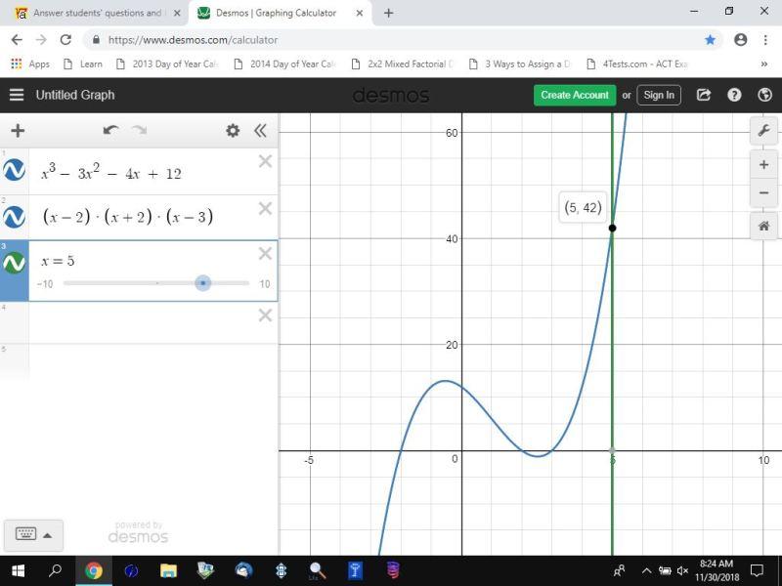Delete the x=5 expression
The height and width of the screenshot is (586, 782).
[x=265, y=253]
